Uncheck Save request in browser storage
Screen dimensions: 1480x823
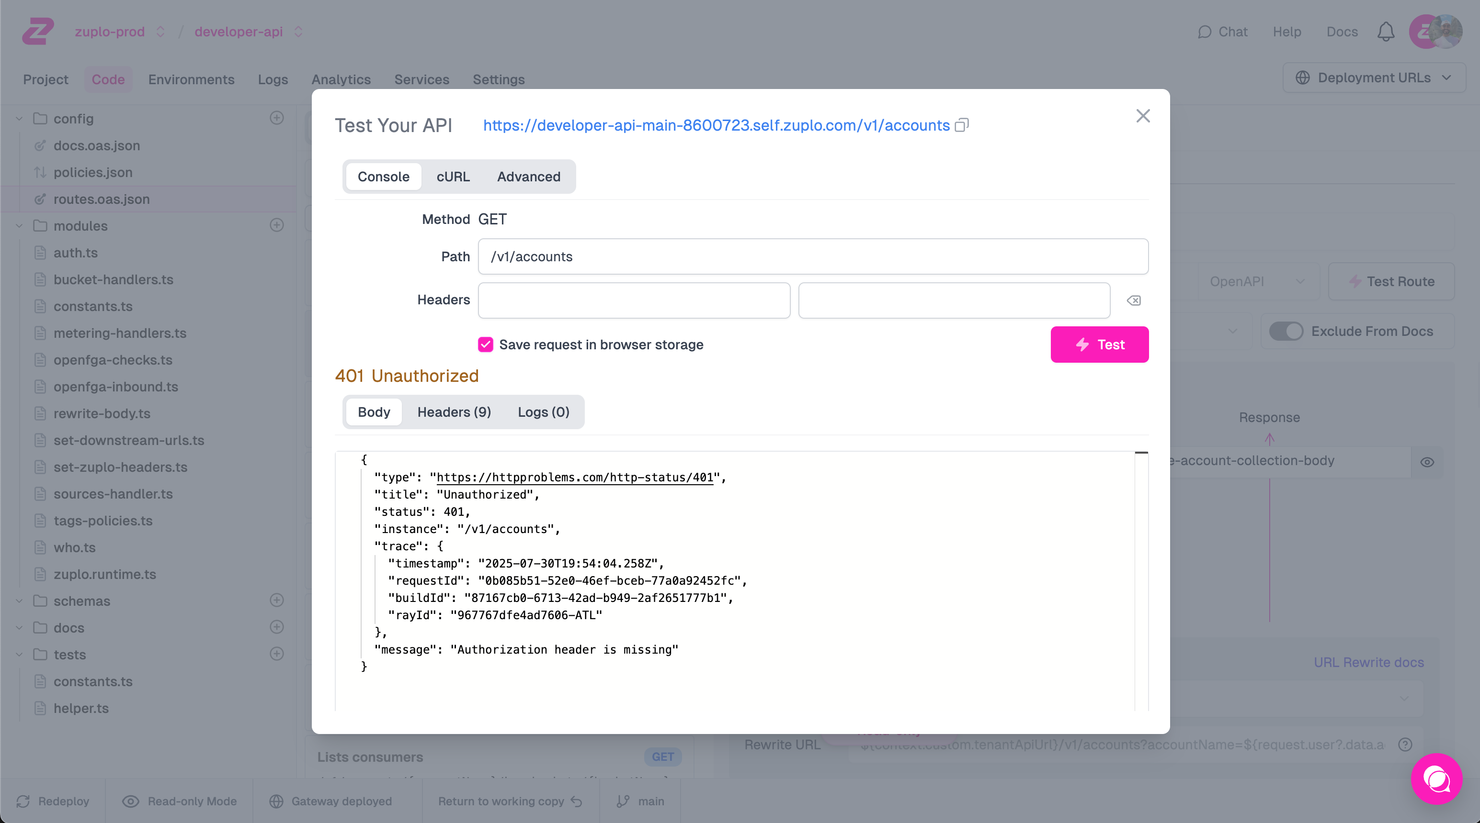coord(486,345)
